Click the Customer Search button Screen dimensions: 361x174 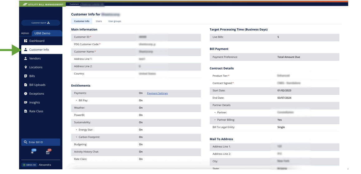(x=41, y=23)
